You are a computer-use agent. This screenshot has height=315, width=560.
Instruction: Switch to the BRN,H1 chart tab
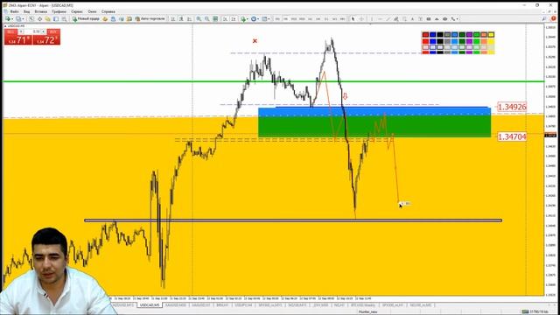tap(222, 305)
